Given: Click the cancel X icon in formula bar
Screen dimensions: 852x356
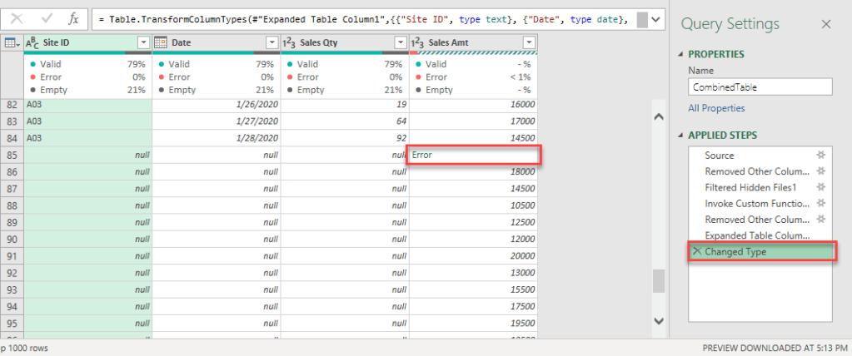Looking at the screenshot, I should click(17, 18).
